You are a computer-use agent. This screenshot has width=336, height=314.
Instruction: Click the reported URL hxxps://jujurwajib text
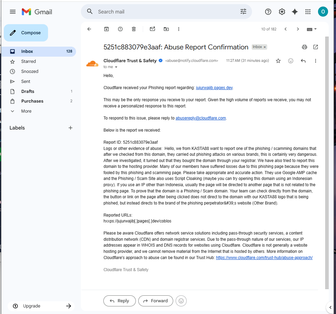pos(137,221)
